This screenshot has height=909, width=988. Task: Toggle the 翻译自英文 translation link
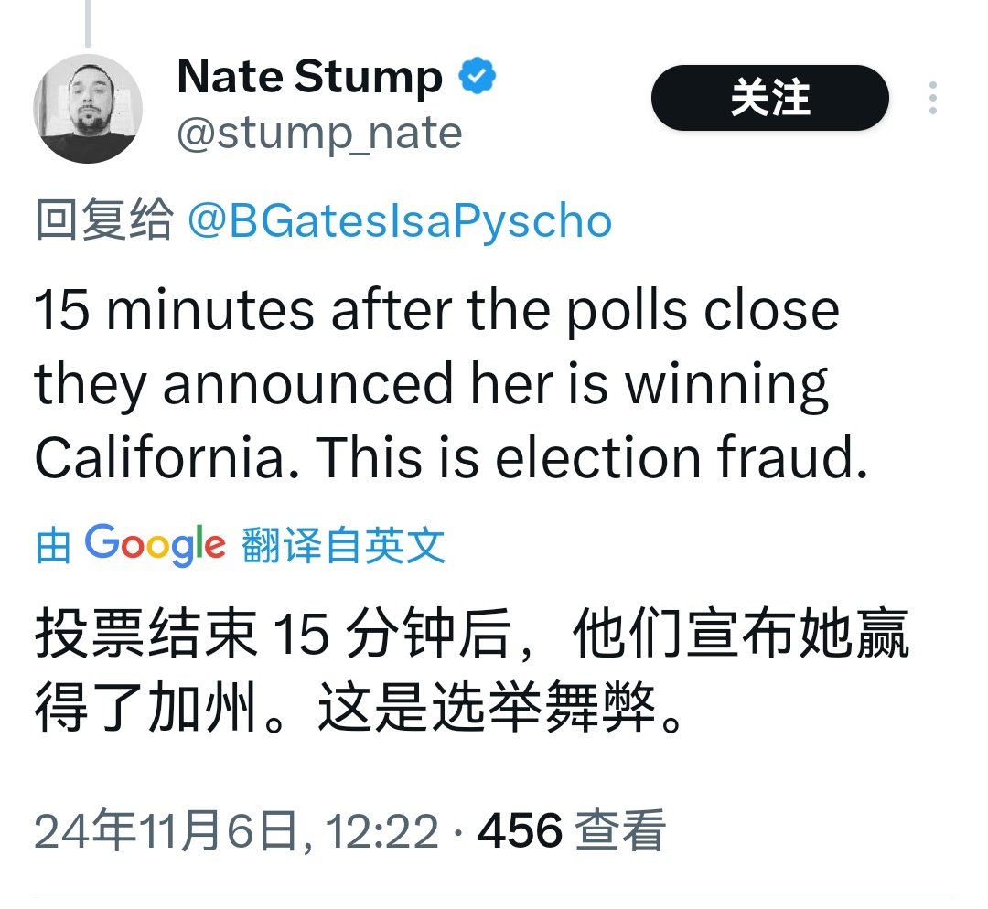(343, 545)
